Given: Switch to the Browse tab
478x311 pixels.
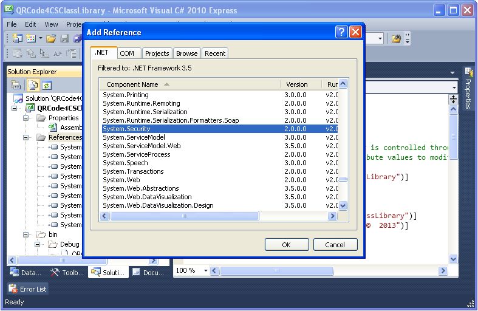Looking at the screenshot, I should pyautogui.click(x=187, y=53).
